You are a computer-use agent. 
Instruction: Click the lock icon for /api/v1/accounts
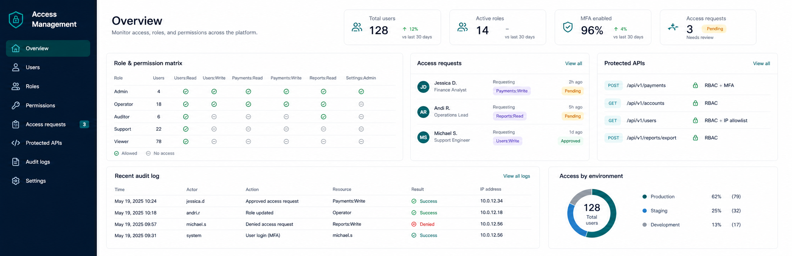tap(695, 103)
